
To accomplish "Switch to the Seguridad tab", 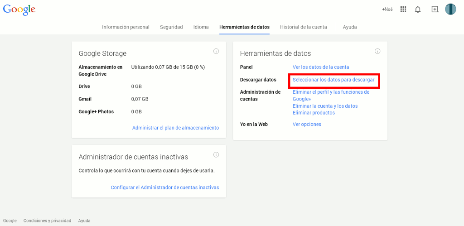I will point(171,27).
